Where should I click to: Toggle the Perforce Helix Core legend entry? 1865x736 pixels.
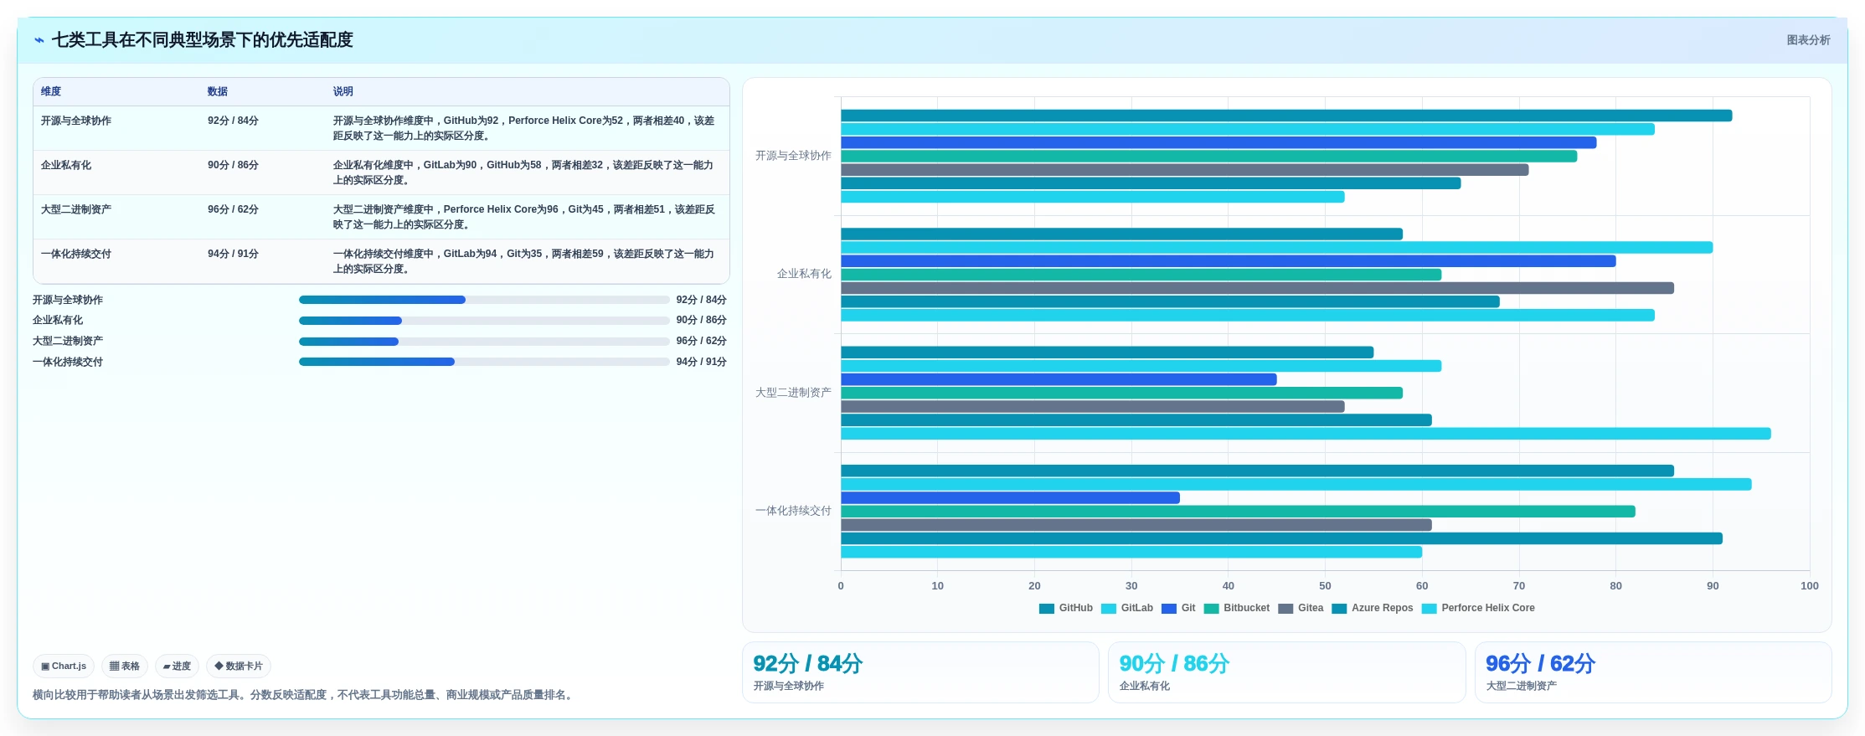[x=1478, y=609]
